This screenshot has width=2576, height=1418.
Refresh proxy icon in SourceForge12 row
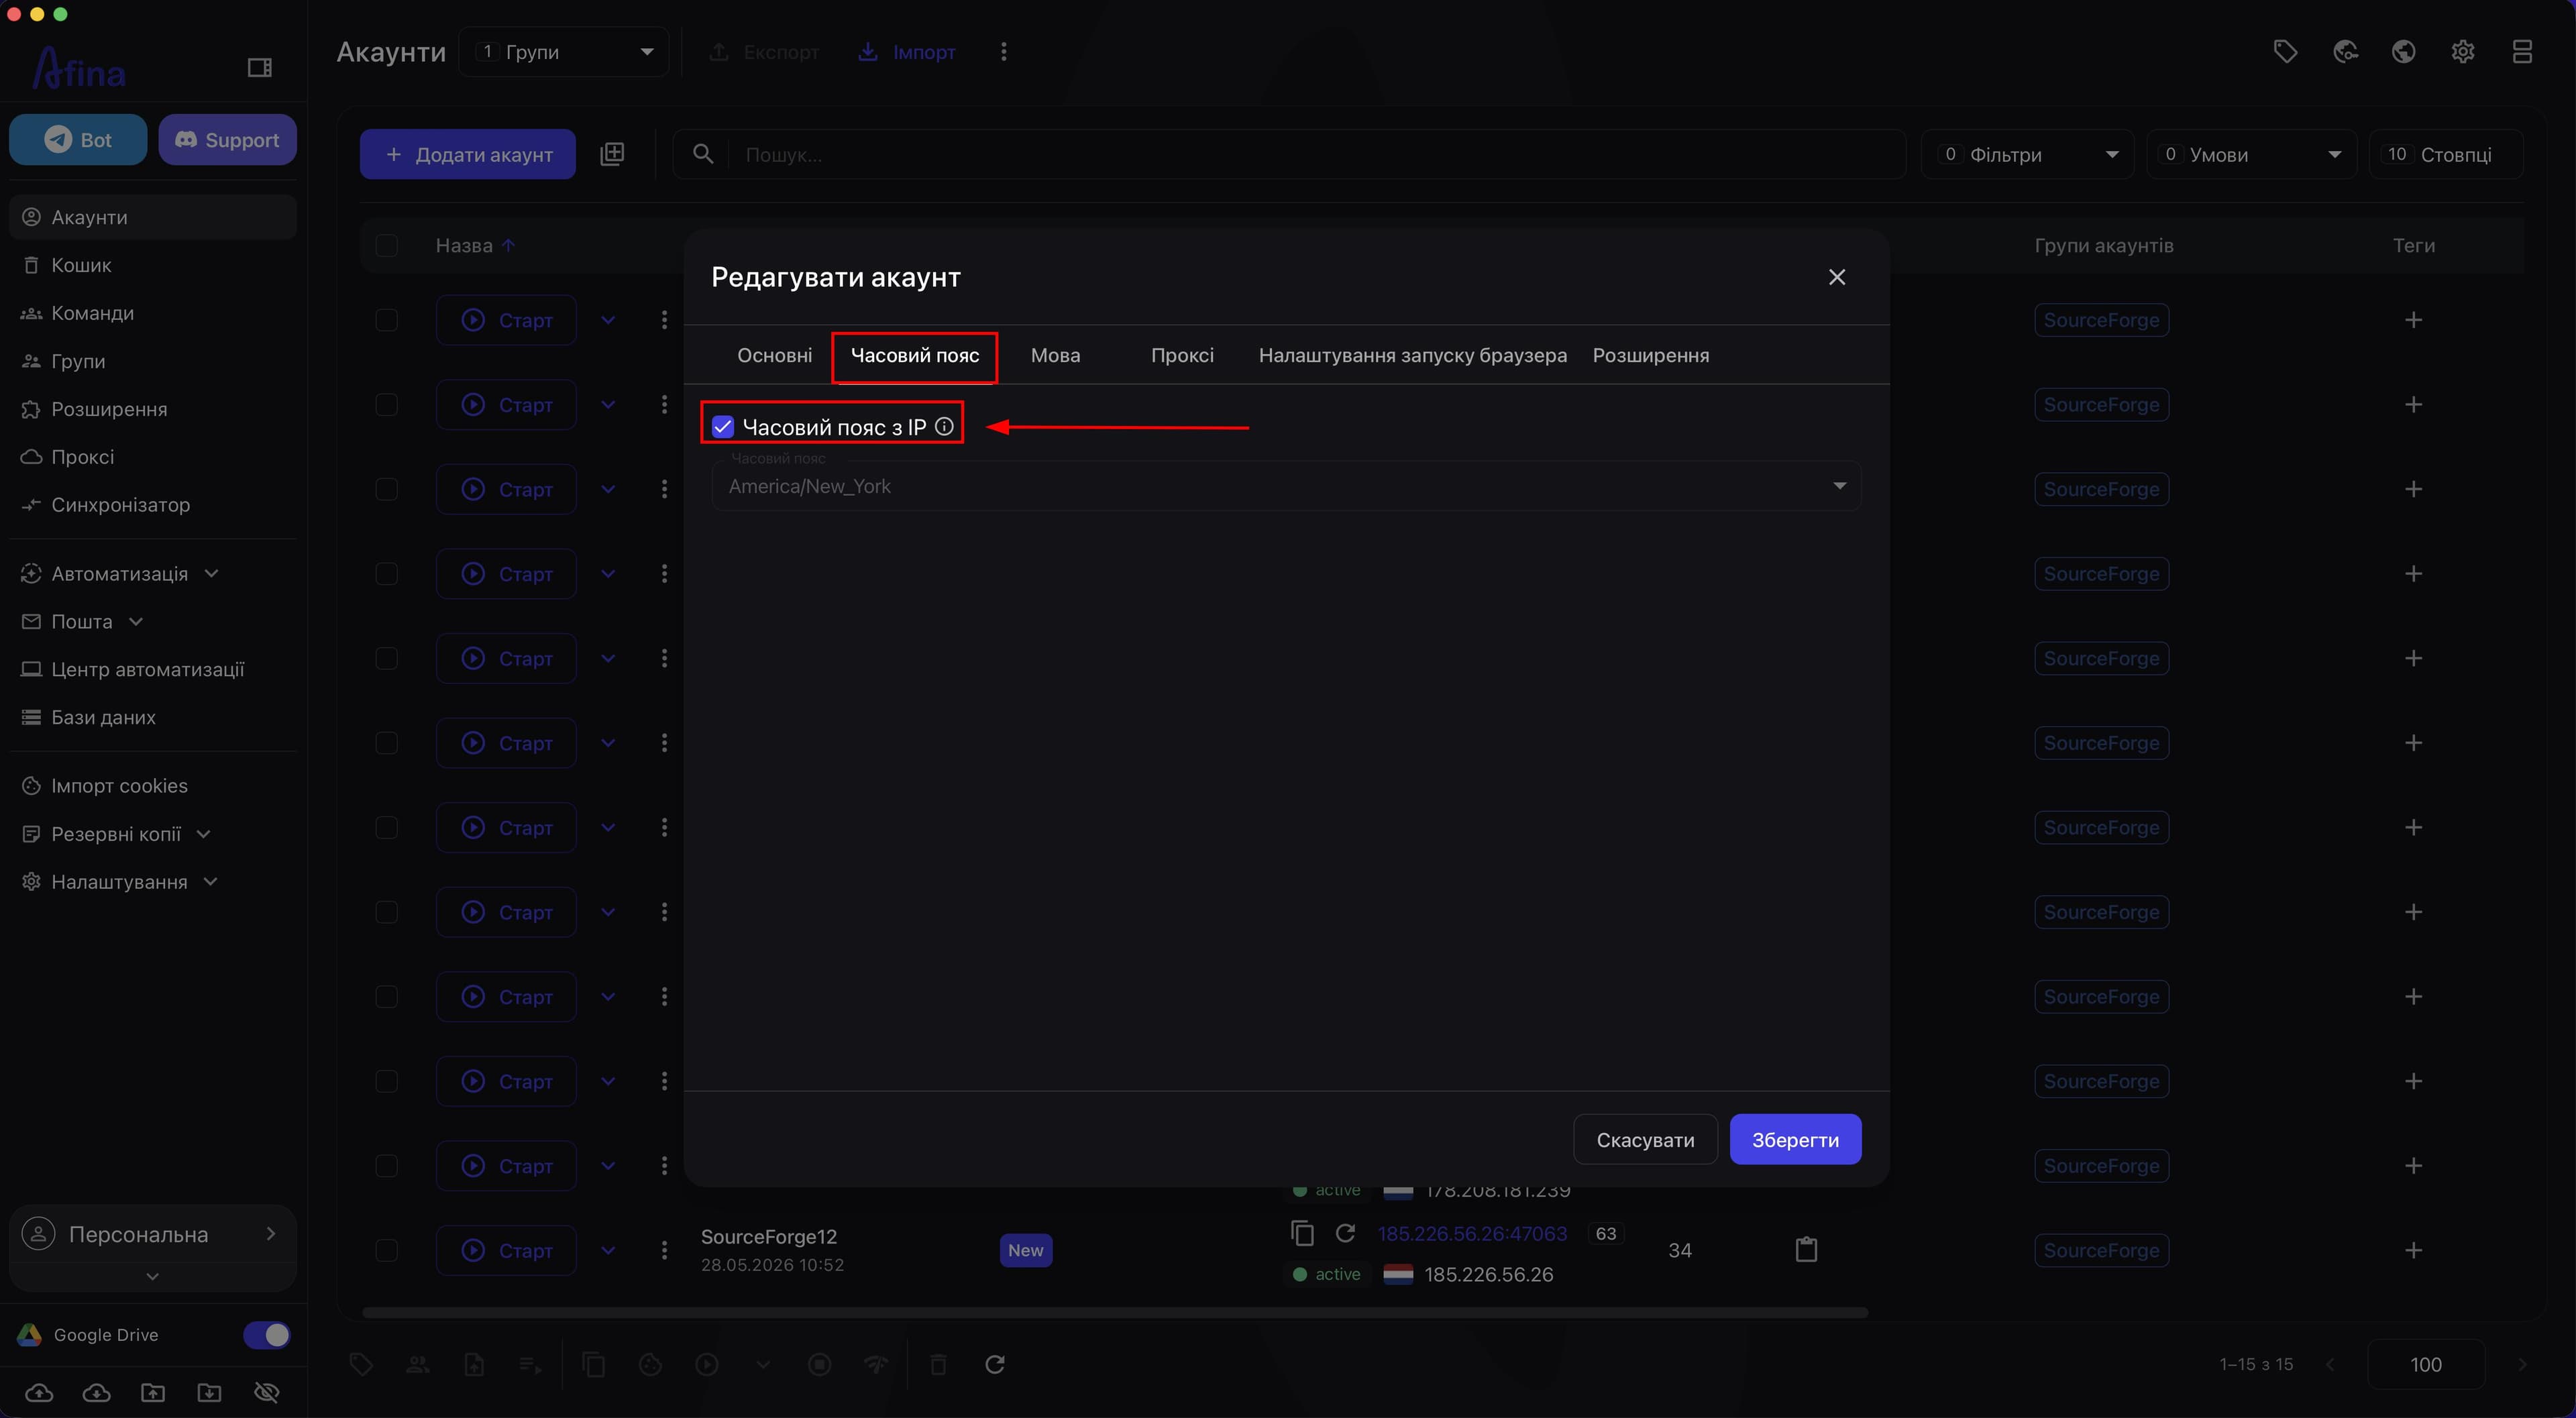[1346, 1233]
